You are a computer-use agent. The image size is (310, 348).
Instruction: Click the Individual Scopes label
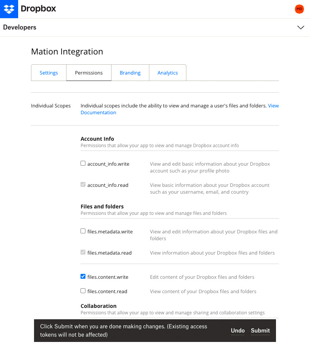point(51,106)
